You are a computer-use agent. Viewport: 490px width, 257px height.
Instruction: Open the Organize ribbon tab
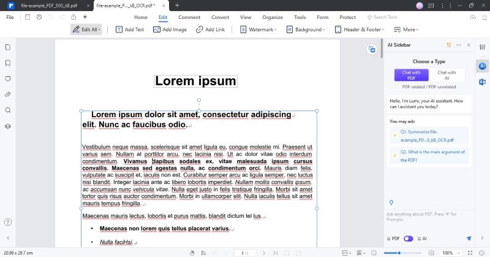click(x=271, y=17)
